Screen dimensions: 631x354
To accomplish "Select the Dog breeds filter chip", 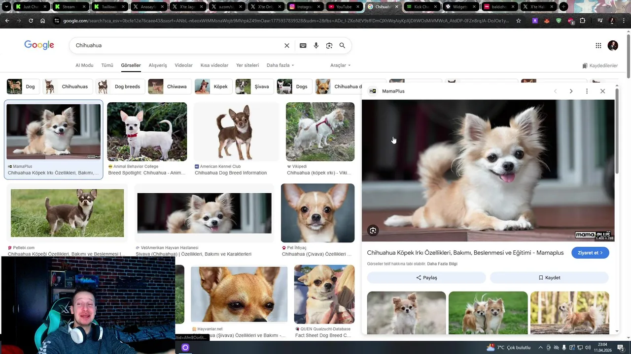I will click(x=120, y=87).
